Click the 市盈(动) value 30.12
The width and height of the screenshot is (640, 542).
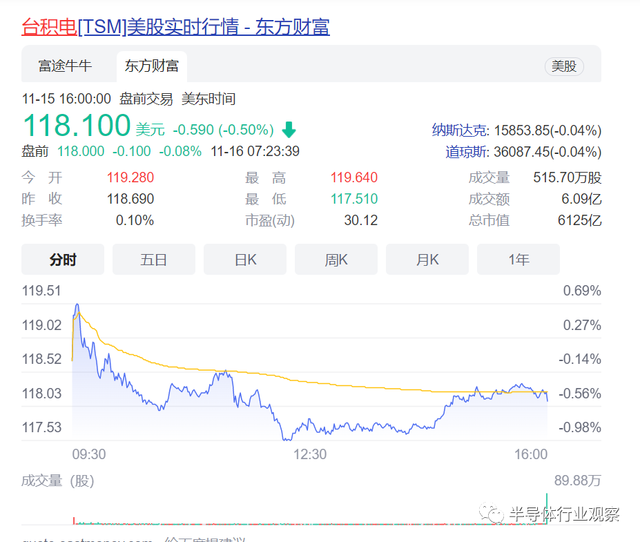pos(361,220)
